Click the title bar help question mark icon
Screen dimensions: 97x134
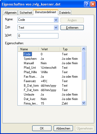point(87,4)
